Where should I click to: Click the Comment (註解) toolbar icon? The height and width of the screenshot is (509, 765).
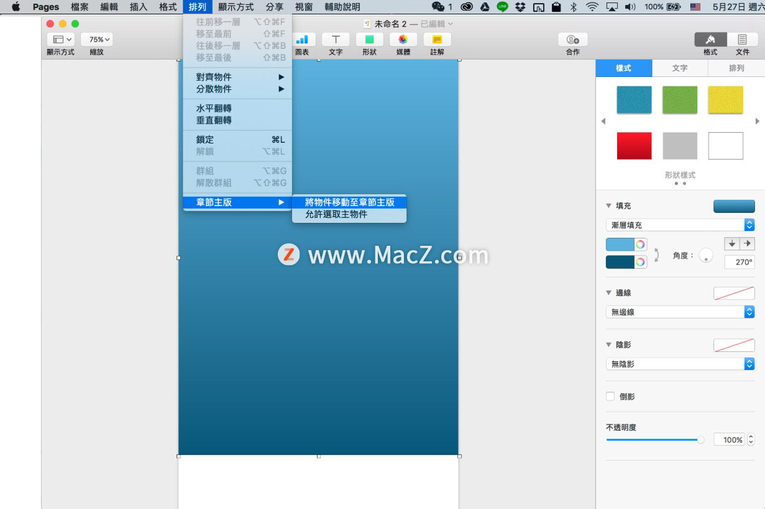pos(437,40)
